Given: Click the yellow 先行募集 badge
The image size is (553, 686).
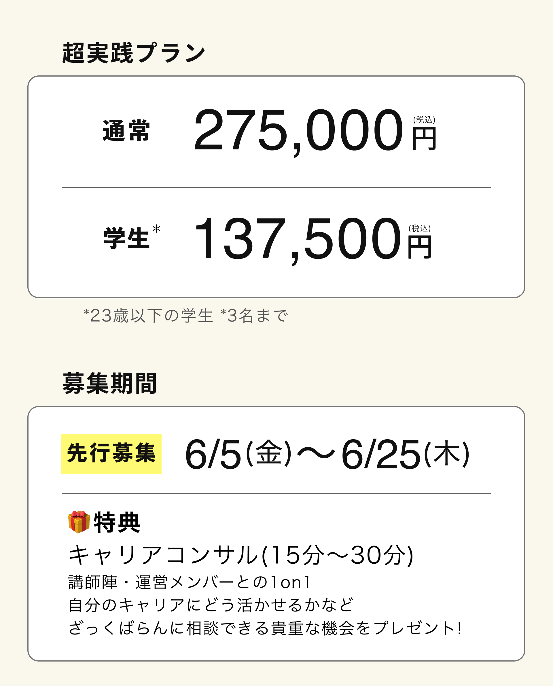Looking at the screenshot, I should 111,454.
